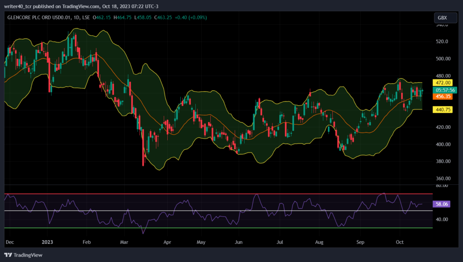
Task: Click the Aug label on time axis
Action: tap(319, 242)
